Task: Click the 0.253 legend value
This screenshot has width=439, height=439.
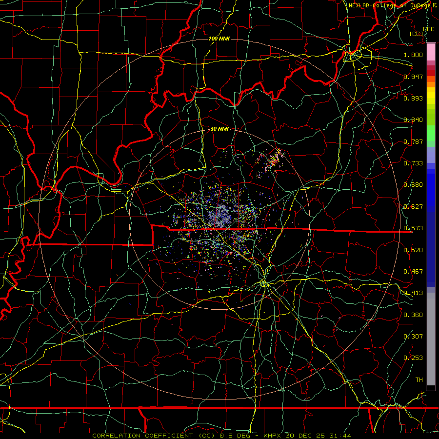Action: tap(413, 358)
